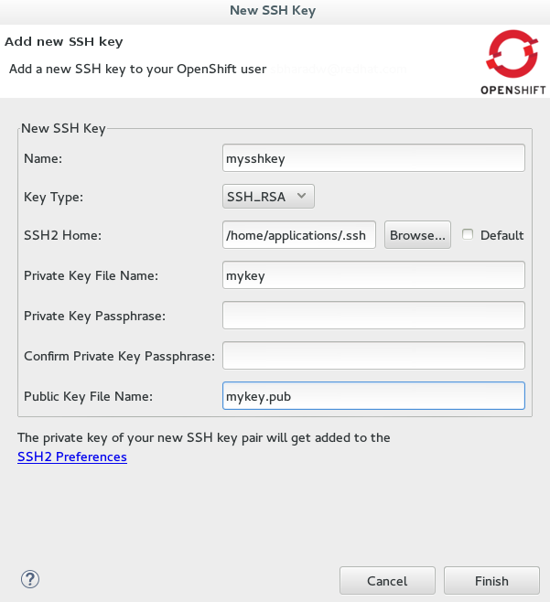Click the 'Name:' label
Viewport: 550px width, 602px height.
point(42,158)
